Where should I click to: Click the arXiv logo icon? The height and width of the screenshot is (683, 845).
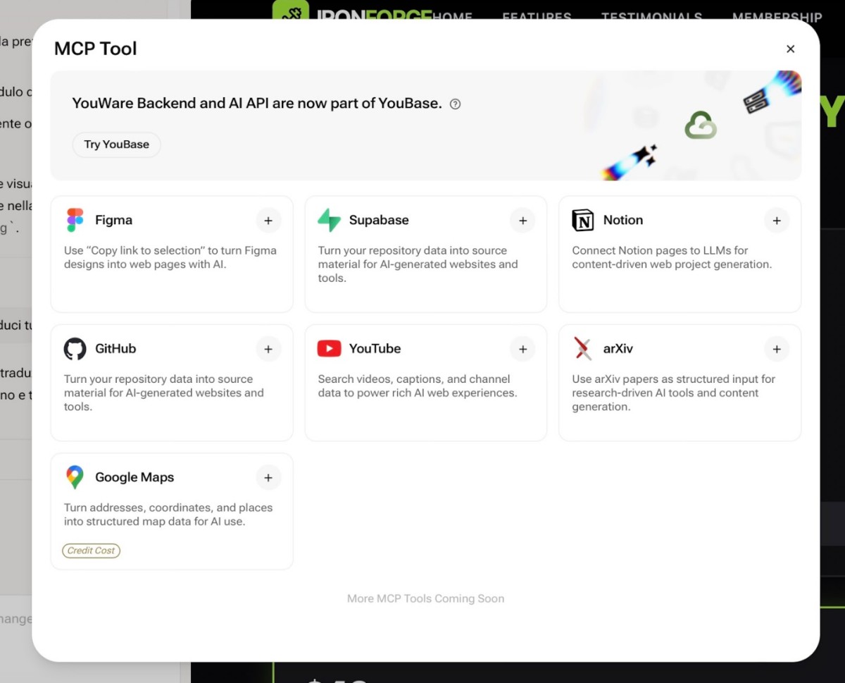tap(583, 349)
